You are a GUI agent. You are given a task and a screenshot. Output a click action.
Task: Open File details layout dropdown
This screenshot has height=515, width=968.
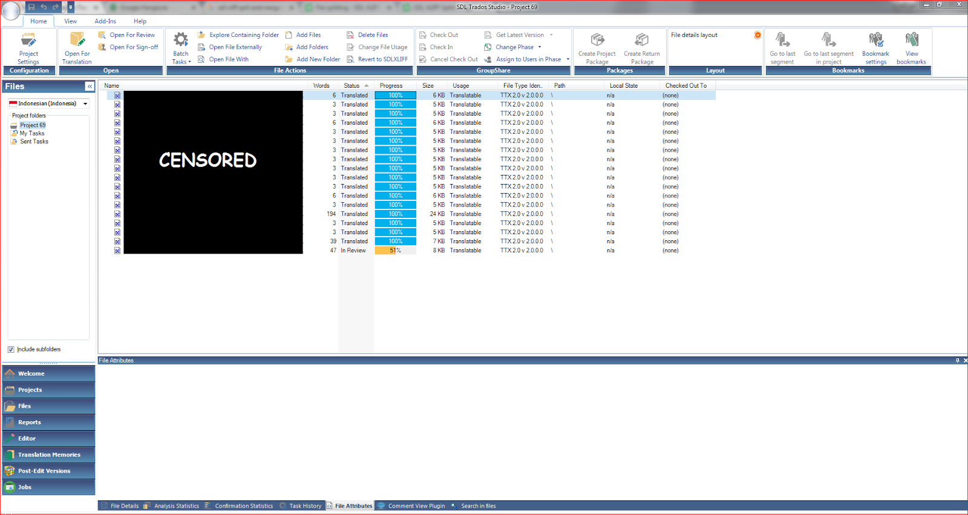(x=757, y=35)
